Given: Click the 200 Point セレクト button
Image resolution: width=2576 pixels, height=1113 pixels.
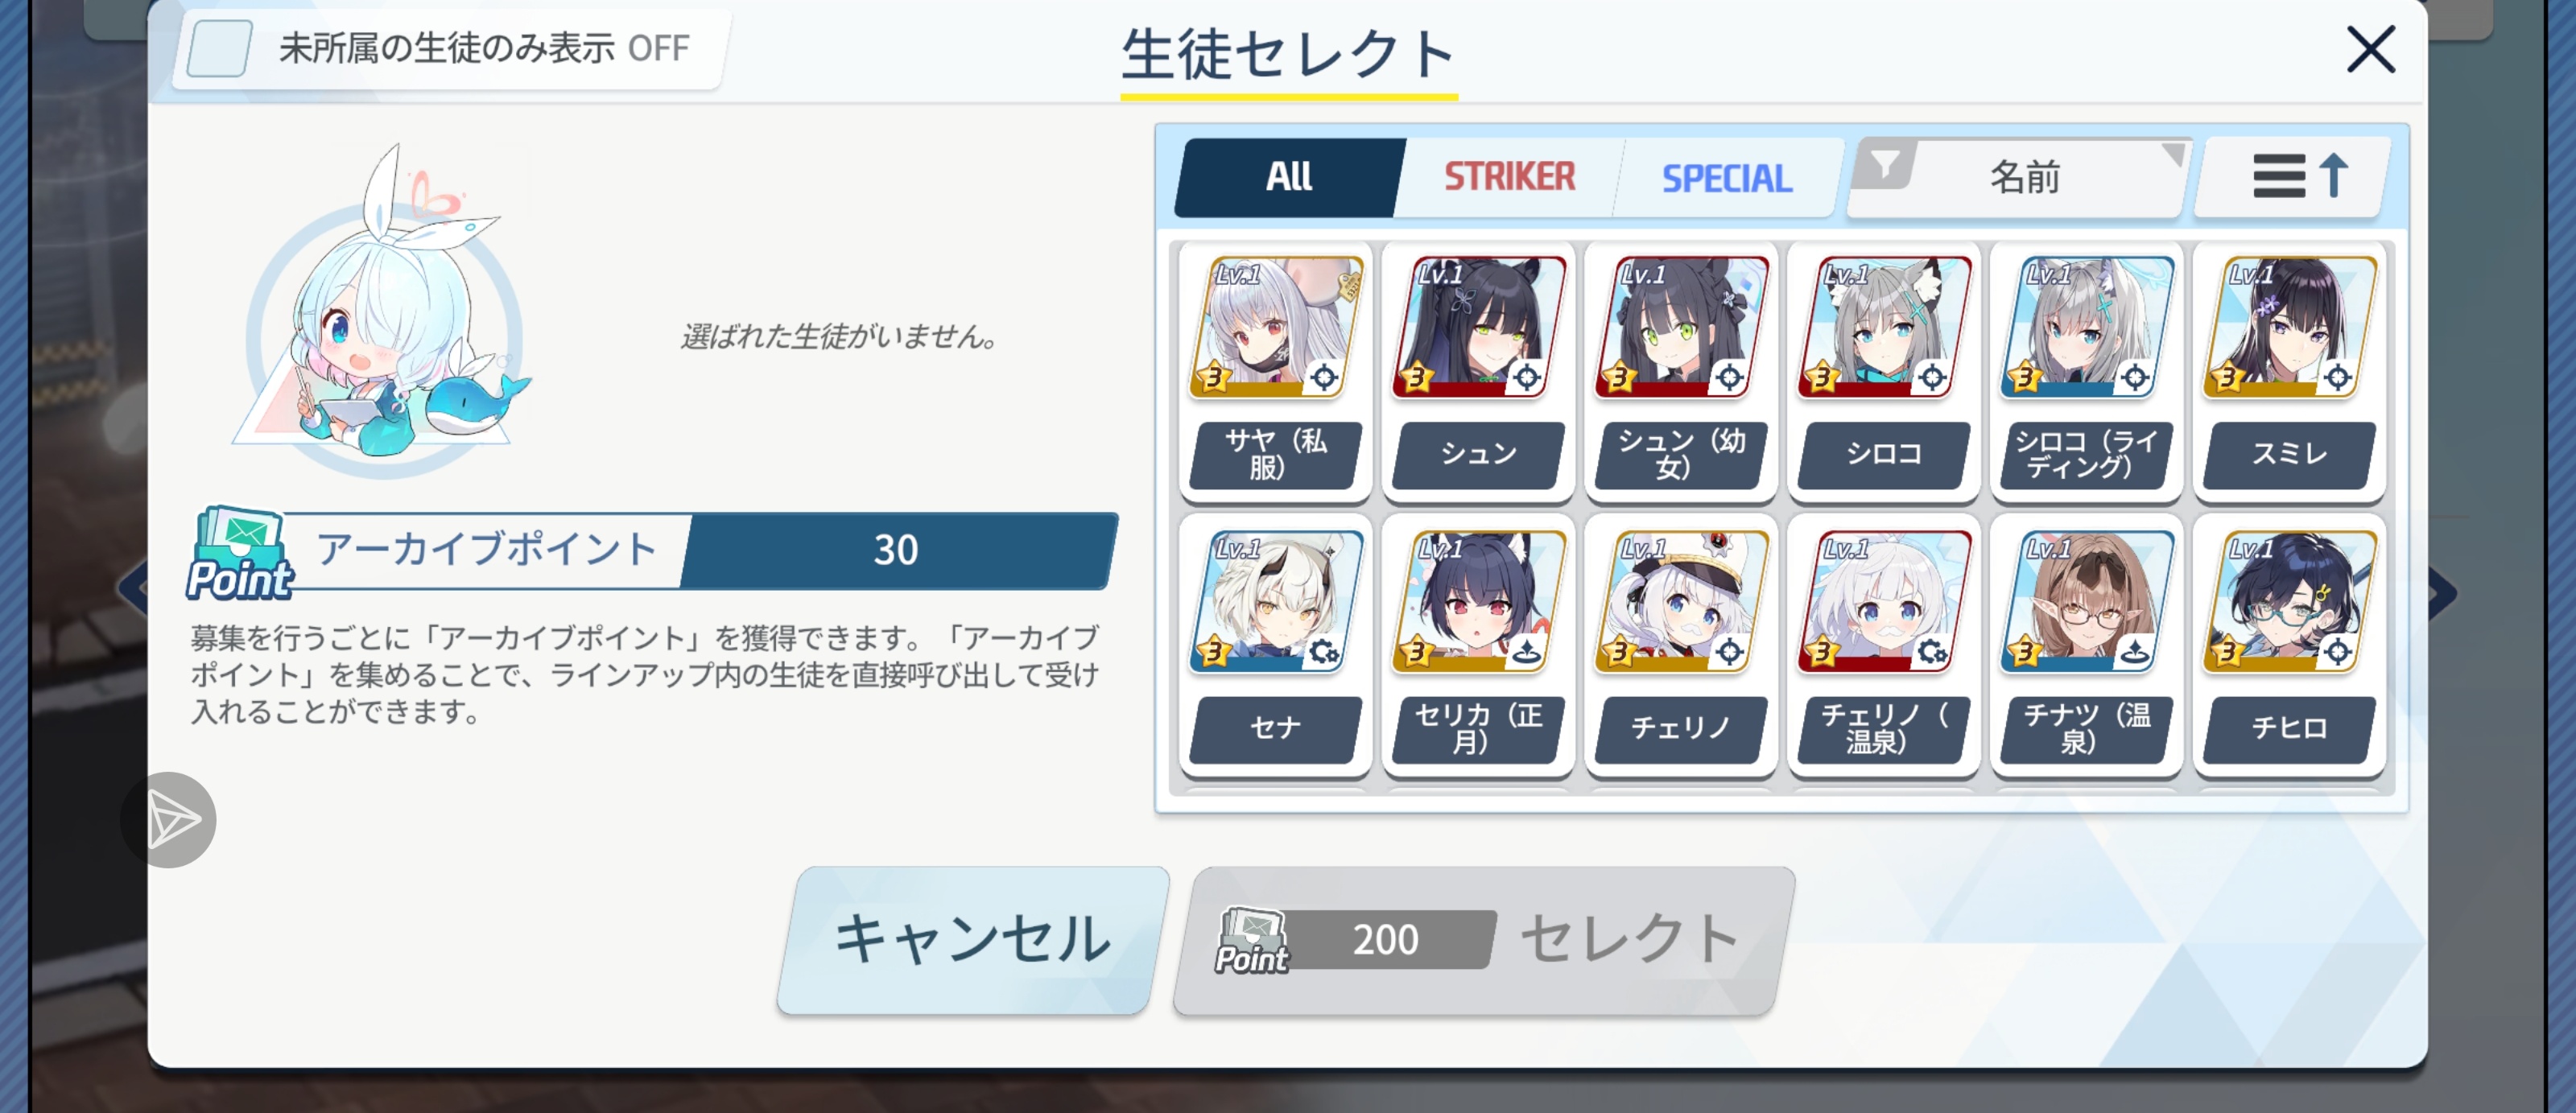Looking at the screenshot, I should pyautogui.click(x=1483, y=940).
